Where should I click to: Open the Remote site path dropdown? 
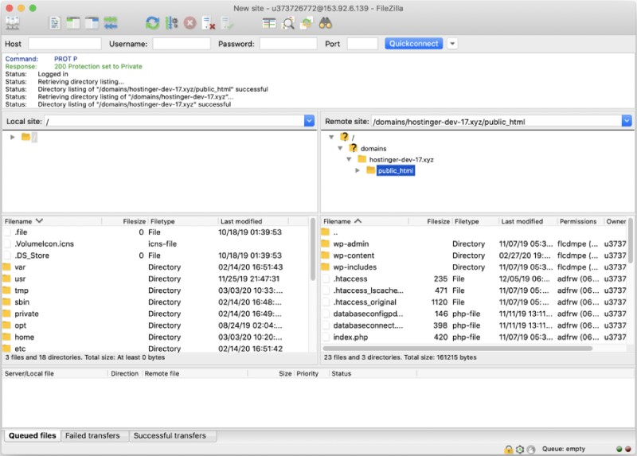tap(627, 121)
